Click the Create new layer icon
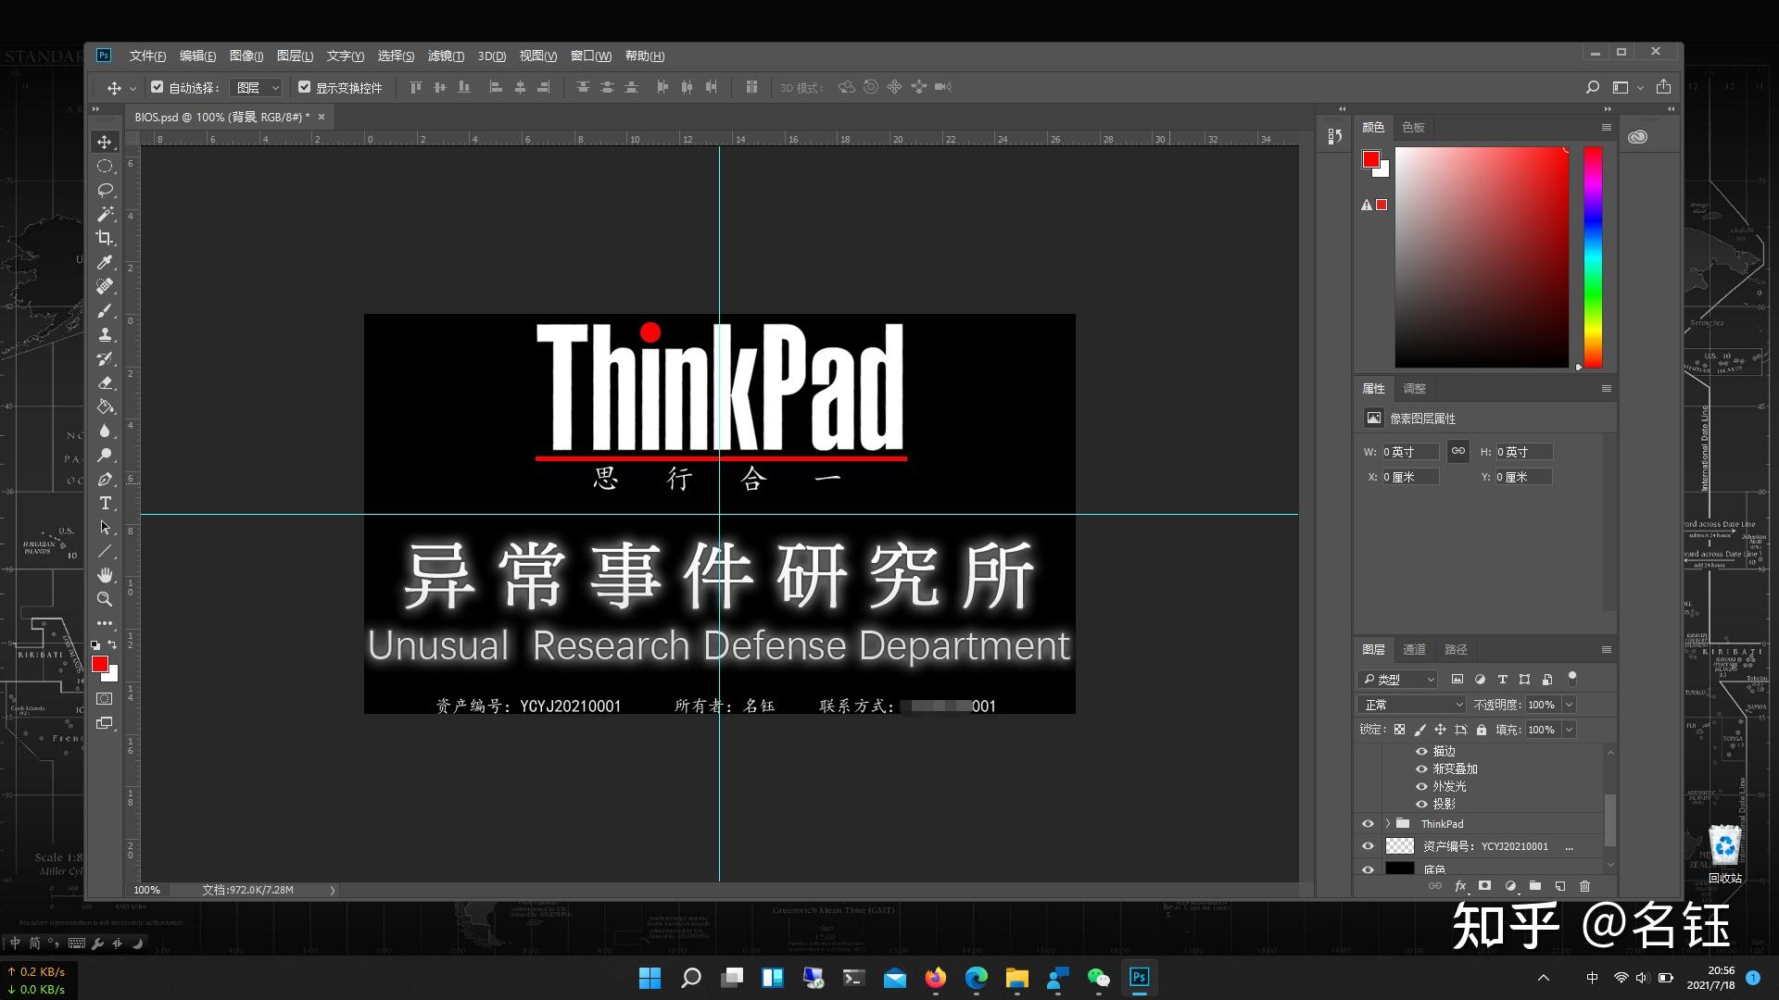This screenshot has width=1779, height=1000. click(1559, 886)
